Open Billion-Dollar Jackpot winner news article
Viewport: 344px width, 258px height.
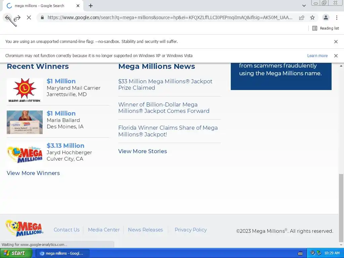click(x=164, y=108)
